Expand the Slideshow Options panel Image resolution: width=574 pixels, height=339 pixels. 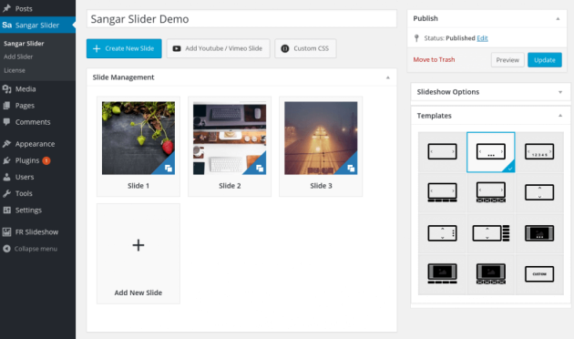(x=560, y=92)
